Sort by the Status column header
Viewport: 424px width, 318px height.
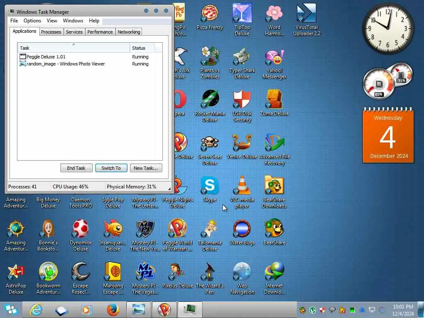[x=142, y=48]
